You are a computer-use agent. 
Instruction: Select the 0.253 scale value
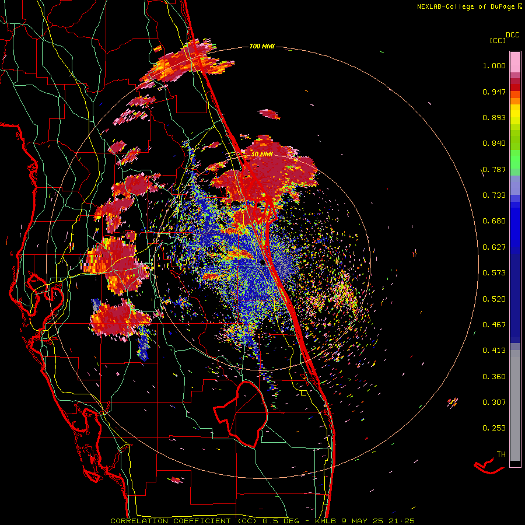[x=494, y=428]
